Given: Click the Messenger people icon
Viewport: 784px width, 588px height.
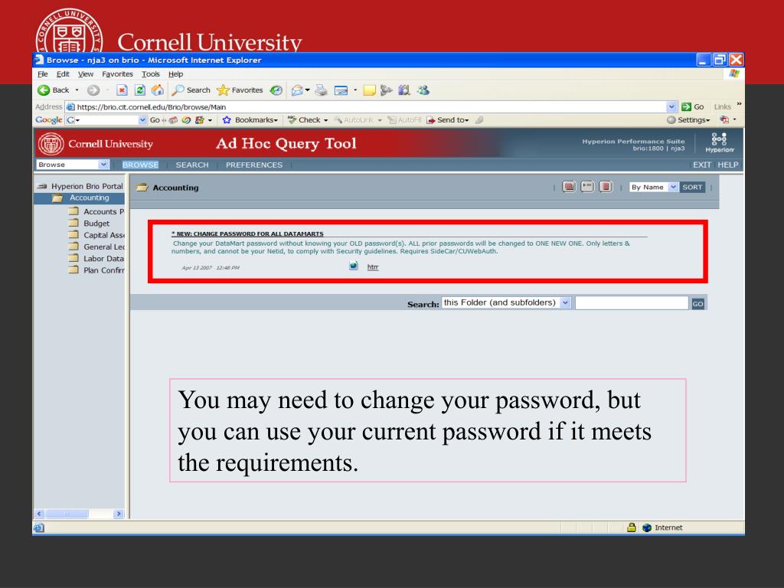Looking at the screenshot, I should 423,90.
